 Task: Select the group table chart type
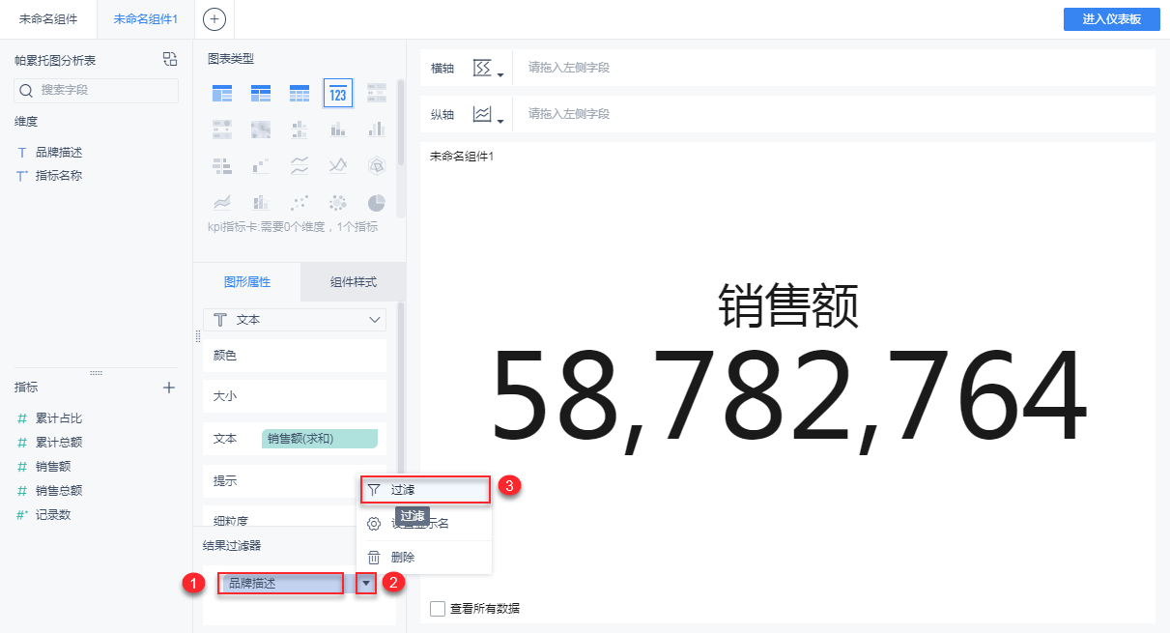tap(222, 94)
